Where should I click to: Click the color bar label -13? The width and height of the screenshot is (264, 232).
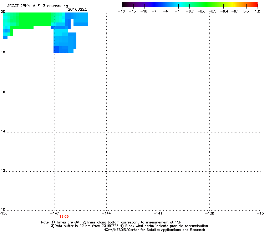[132, 11]
